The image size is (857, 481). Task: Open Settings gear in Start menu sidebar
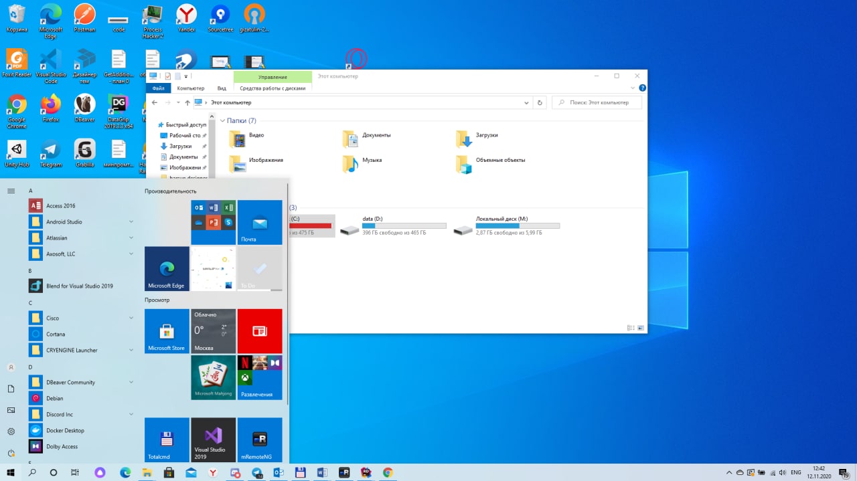(11, 431)
